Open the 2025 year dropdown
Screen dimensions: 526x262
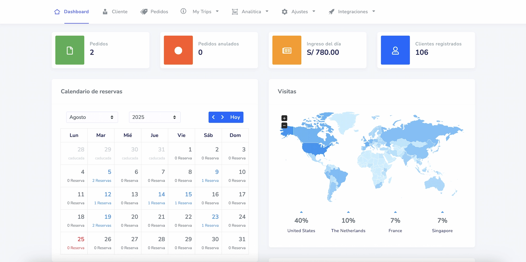point(154,117)
